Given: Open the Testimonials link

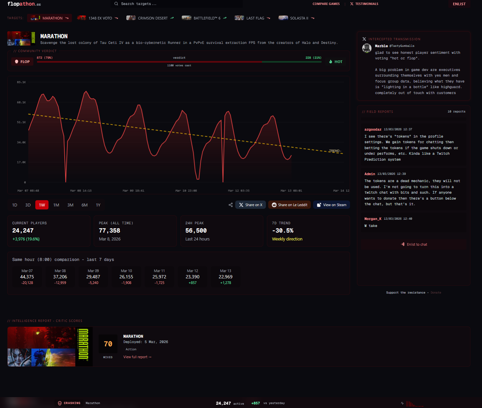Looking at the screenshot, I should [x=364, y=4].
